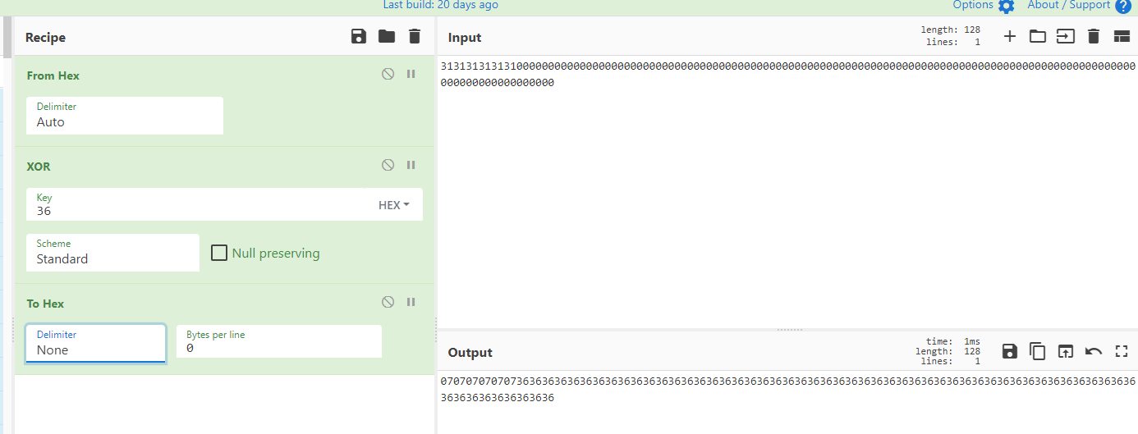Load a recipe using folder icon
1138x434 pixels.
[x=386, y=36]
